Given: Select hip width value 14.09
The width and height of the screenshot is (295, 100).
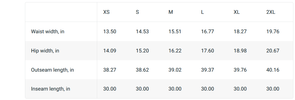Looking at the screenshot, I should point(110,51).
